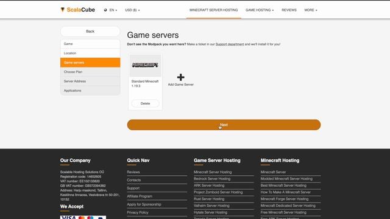The width and height of the screenshot is (390, 219).
Task: Click the Add Game Server label
Action: [180, 85]
